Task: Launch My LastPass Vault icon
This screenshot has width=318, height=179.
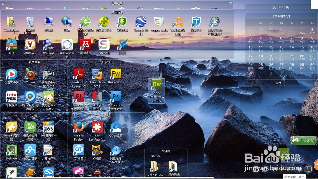Action: tap(97, 127)
